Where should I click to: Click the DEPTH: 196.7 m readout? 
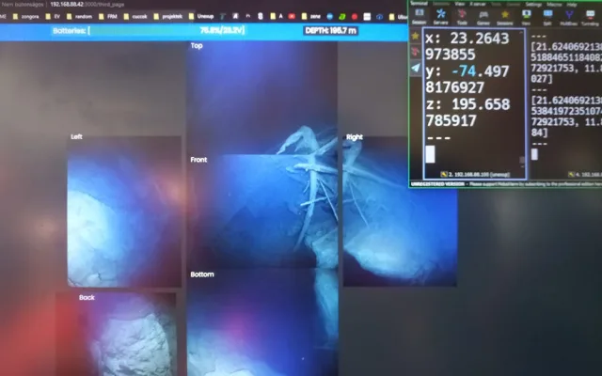coord(331,30)
